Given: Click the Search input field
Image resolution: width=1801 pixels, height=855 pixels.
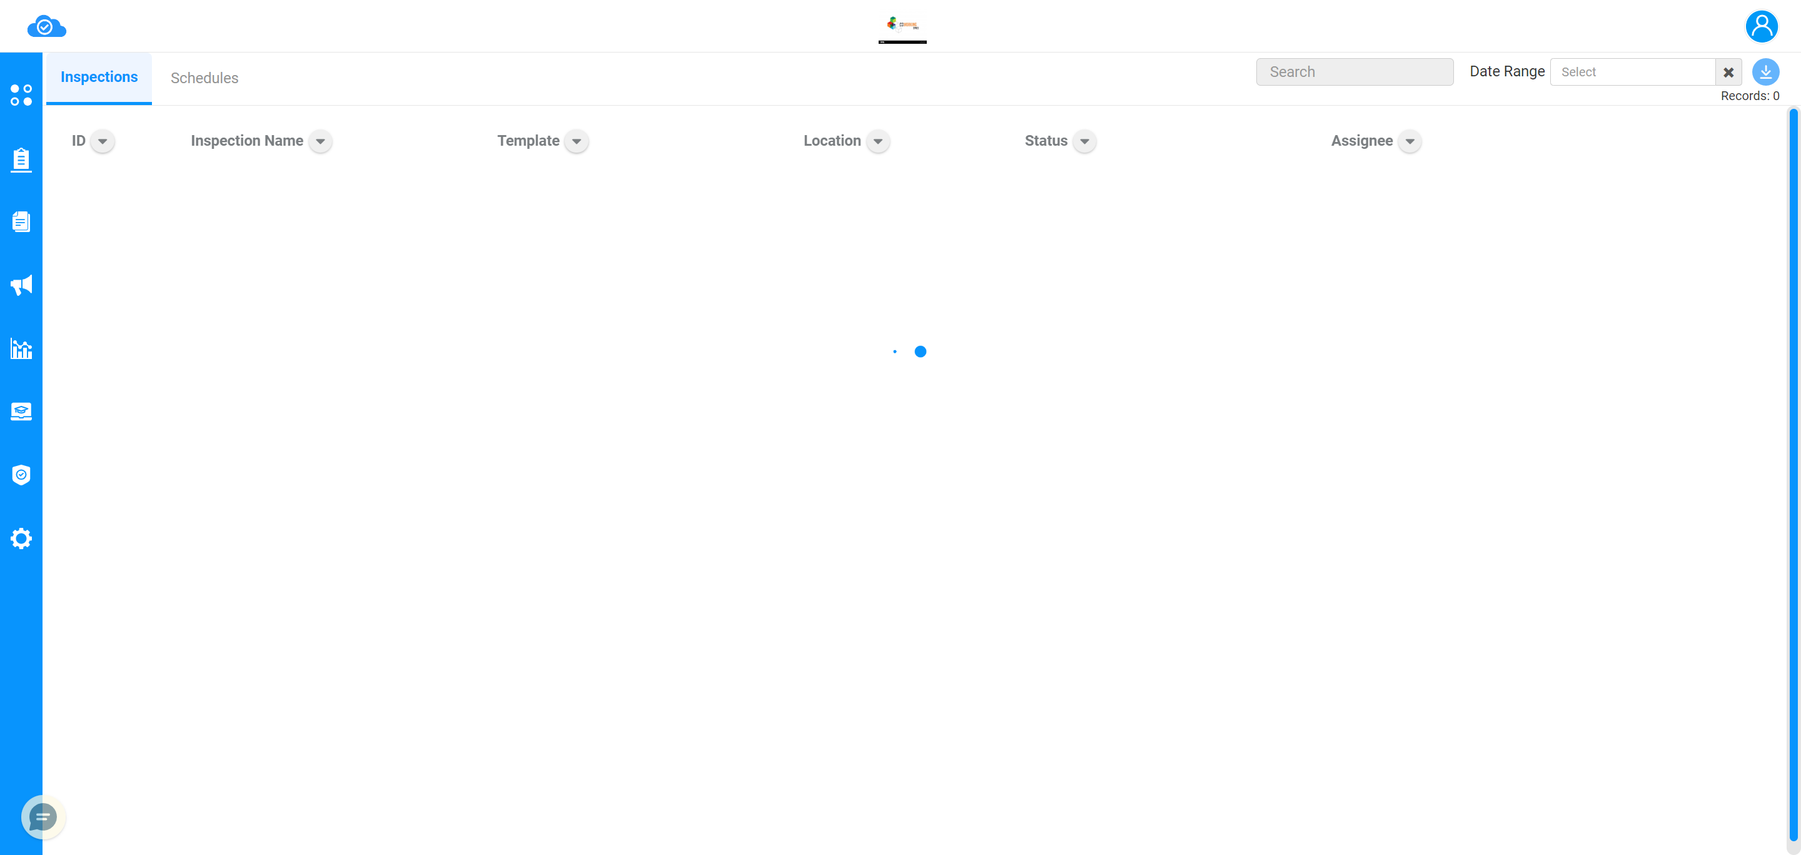Looking at the screenshot, I should [1355, 71].
